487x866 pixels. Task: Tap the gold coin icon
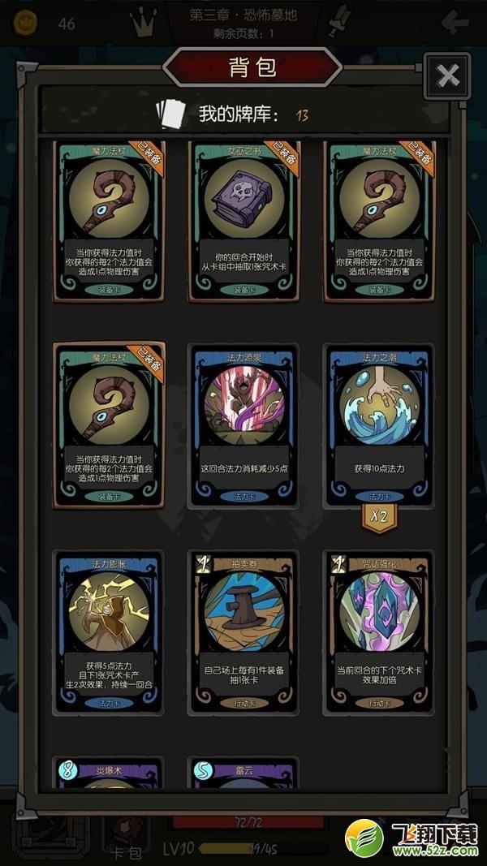25,24
